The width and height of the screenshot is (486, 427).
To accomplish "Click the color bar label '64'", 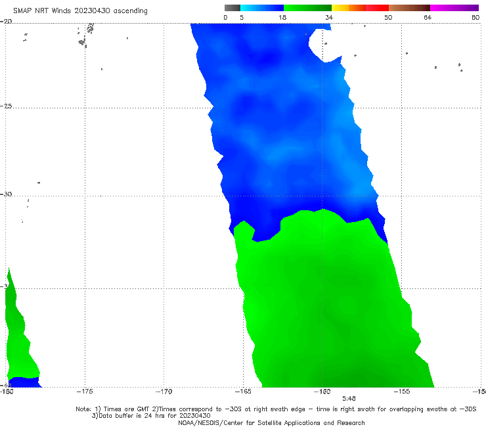I will tap(428, 17).
